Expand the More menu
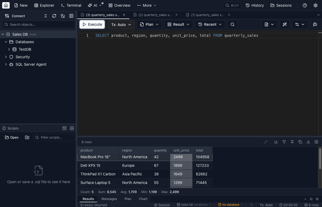This screenshot has height=207, width=322. (147, 5)
